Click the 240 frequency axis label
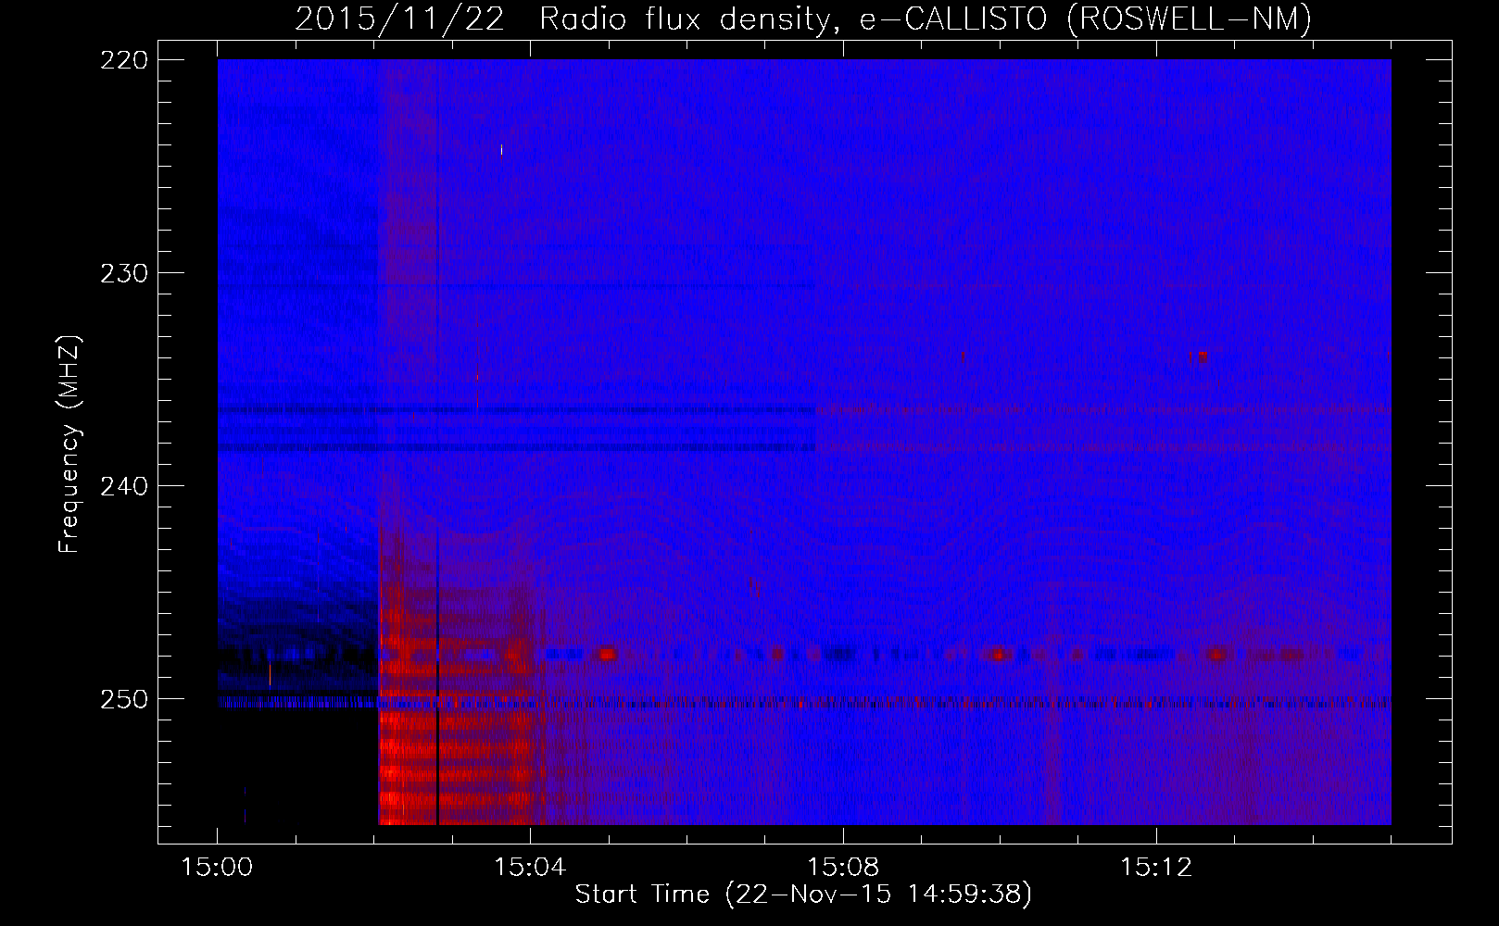Screen dimensions: 1499x926 123,486
